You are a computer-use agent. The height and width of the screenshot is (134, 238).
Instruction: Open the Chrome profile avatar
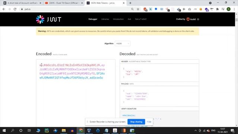[x=228, y=9]
